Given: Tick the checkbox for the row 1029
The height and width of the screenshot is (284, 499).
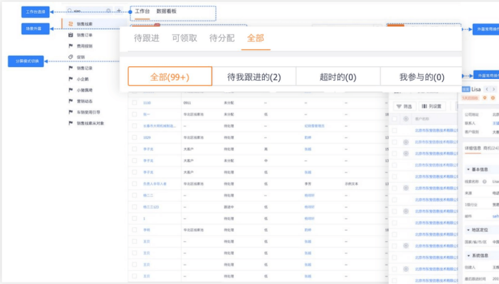Looking at the screenshot, I should click(134, 138).
